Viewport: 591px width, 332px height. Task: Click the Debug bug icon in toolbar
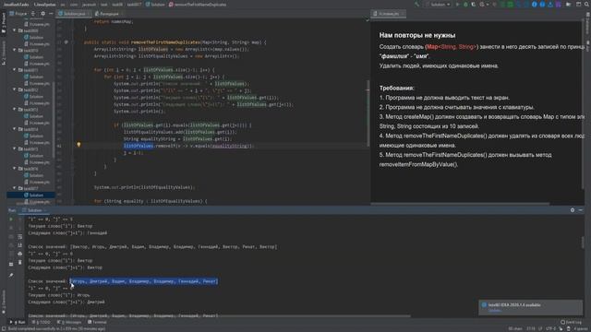(465, 5)
